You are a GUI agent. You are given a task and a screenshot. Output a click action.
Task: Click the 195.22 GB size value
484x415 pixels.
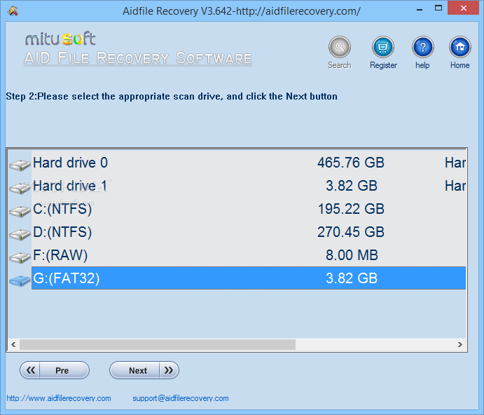click(351, 209)
